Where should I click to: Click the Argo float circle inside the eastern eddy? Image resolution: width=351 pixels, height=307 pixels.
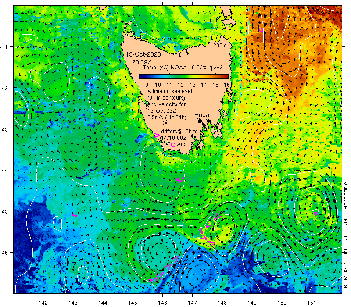[315, 214]
